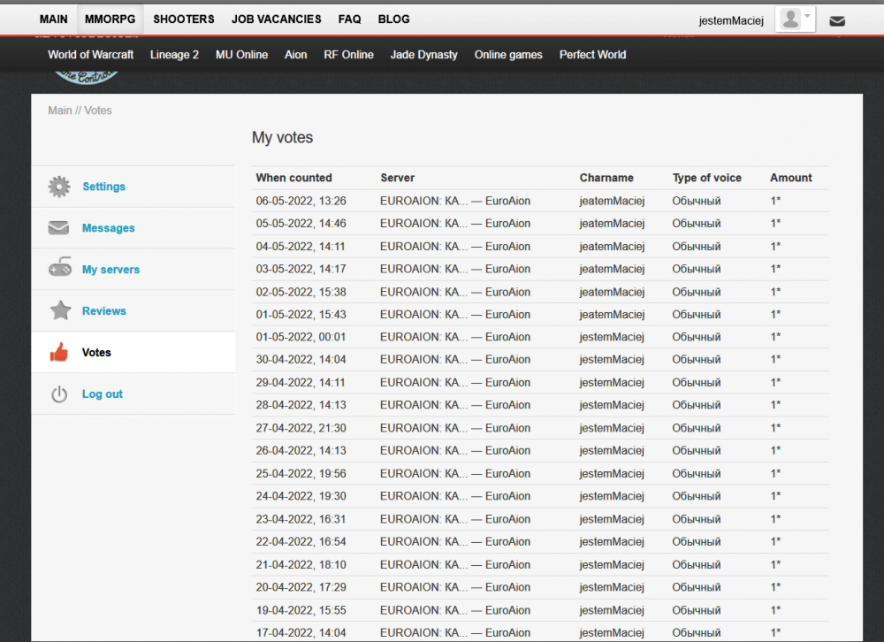This screenshot has height=642, width=884.
Task: Click the Main breadcrumb link
Action: [x=60, y=111]
